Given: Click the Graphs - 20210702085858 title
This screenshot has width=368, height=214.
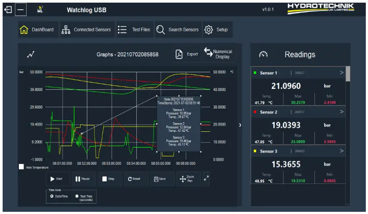Looking at the screenshot, I should point(128,54).
